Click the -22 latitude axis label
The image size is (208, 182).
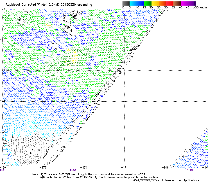coord(3,39)
